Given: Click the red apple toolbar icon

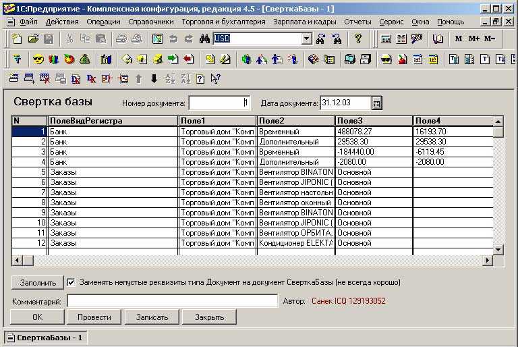Looking at the screenshot, I should point(69,59).
